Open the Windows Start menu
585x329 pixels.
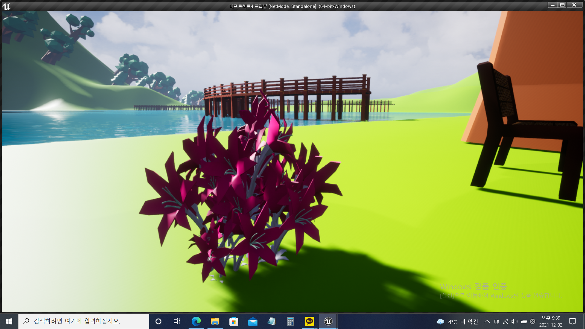9,321
